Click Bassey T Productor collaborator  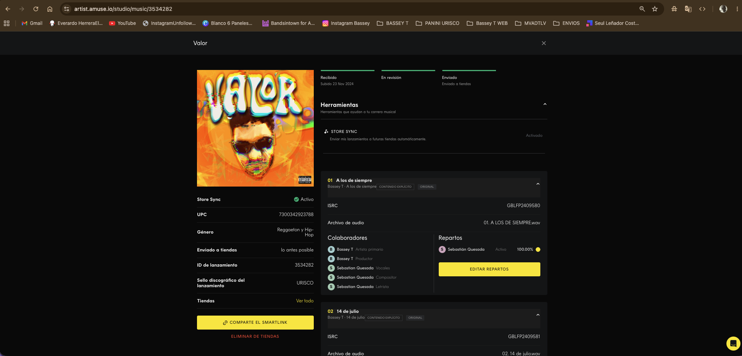[350, 259]
